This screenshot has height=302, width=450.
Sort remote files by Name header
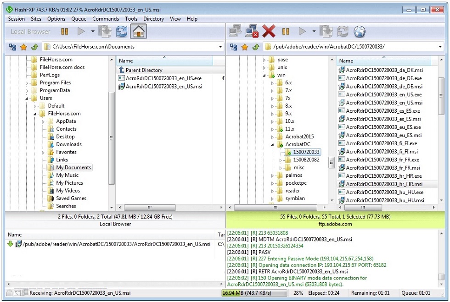(x=384, y=61)
